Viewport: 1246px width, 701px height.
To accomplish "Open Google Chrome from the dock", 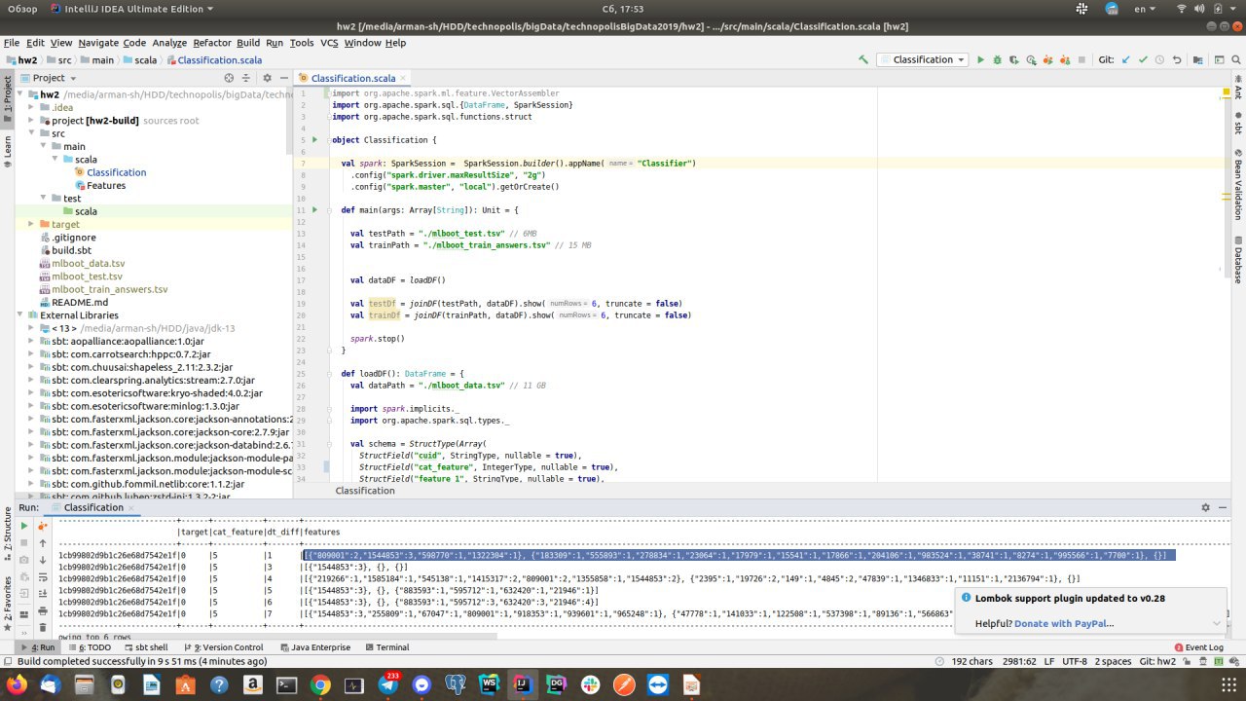I will pos(320,685).
